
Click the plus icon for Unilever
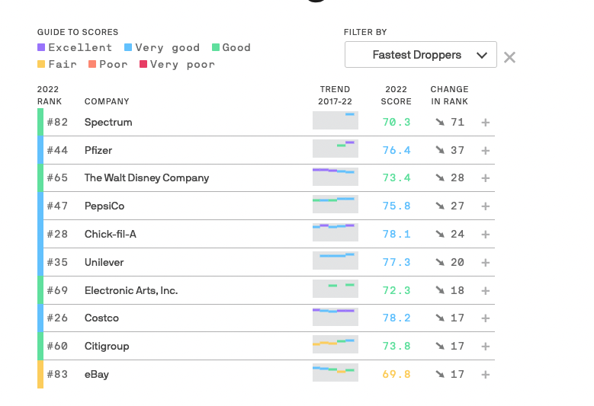point(485,263)
